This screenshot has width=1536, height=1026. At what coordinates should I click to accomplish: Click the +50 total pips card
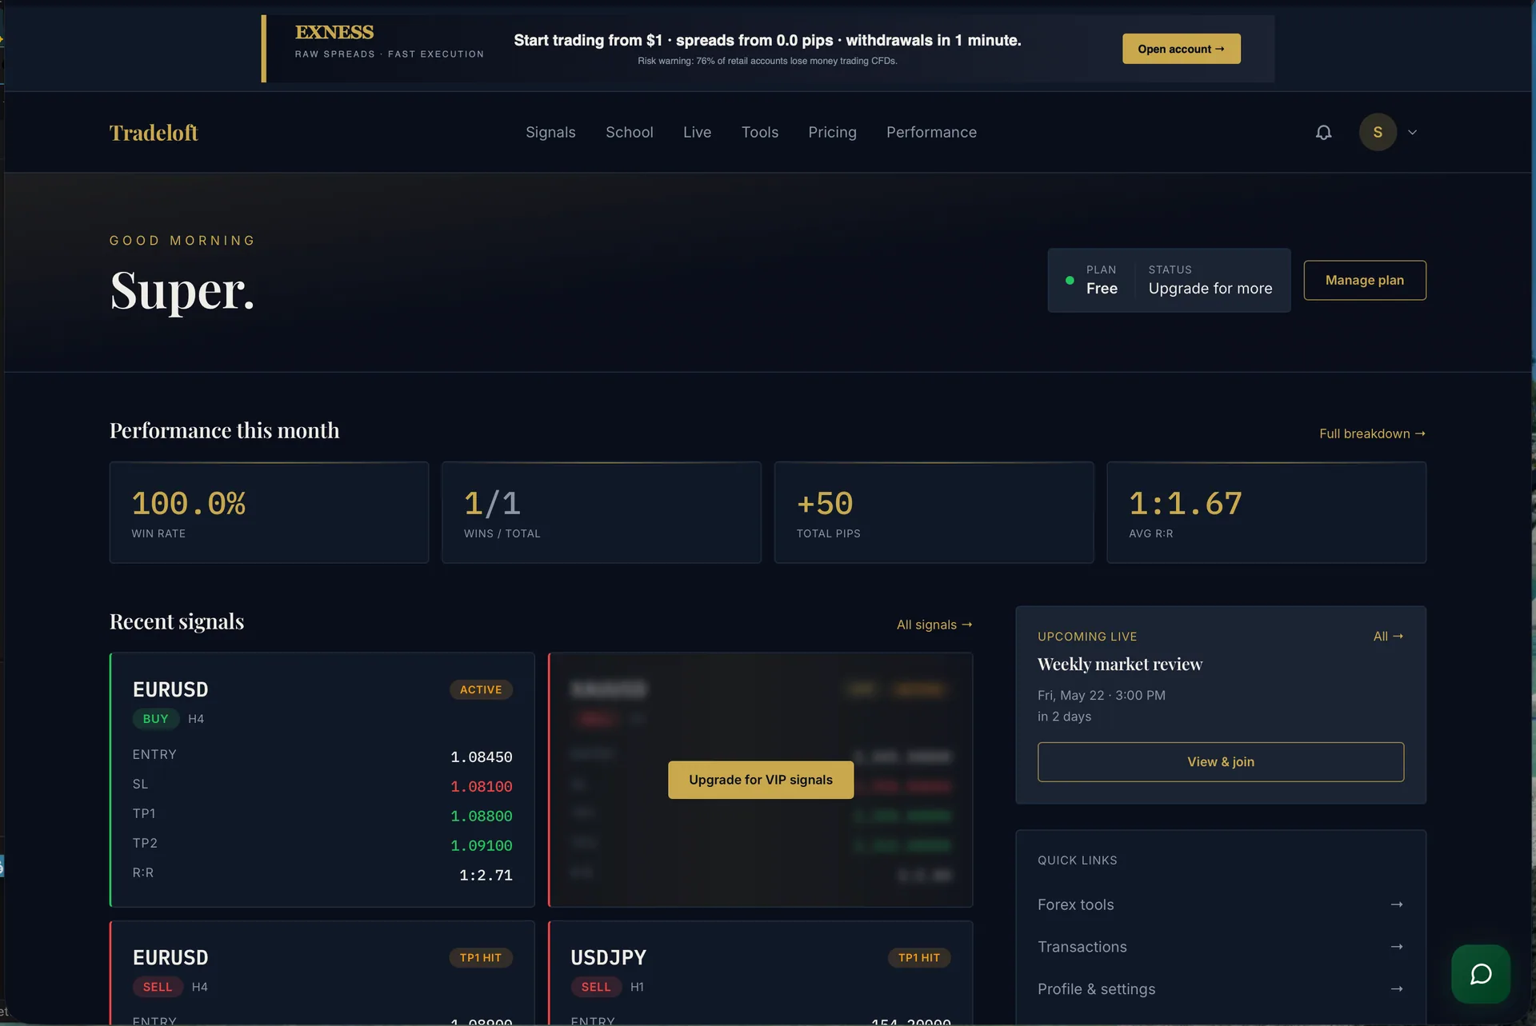934,513
